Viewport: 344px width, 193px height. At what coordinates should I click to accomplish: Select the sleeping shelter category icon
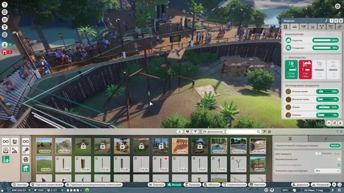click(x=15, y=151)
